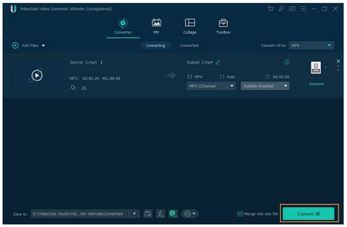The width and height of the screenshot is (347, 227).
Task: Rename output 3.mp4 with pencil icon
Action: (x=218, y=63)
